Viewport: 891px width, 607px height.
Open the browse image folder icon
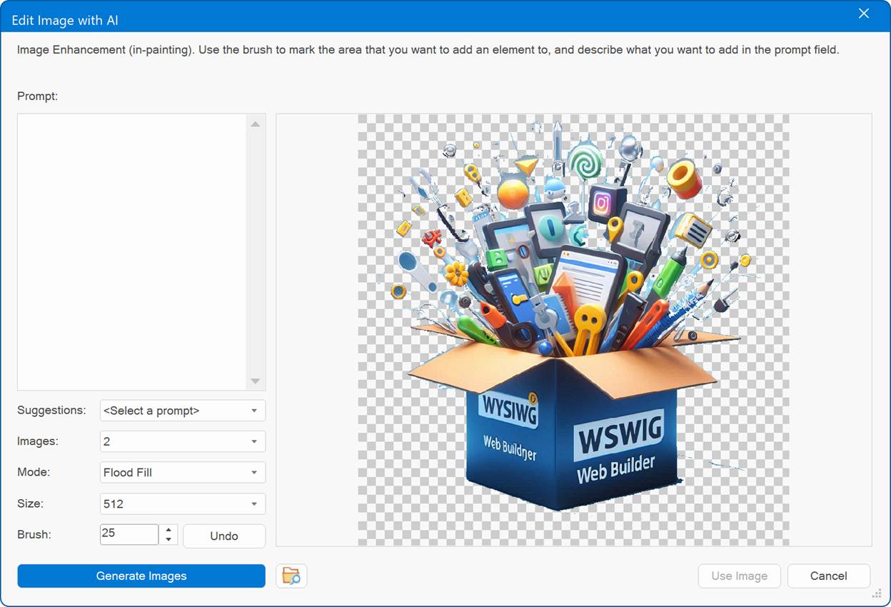point(291,576)
